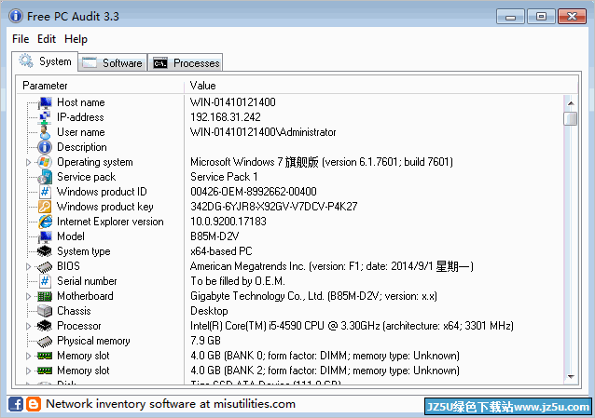This screenshot has width=595, height=418.
Task: Click the Service pack icon
Action: [45, 177]
